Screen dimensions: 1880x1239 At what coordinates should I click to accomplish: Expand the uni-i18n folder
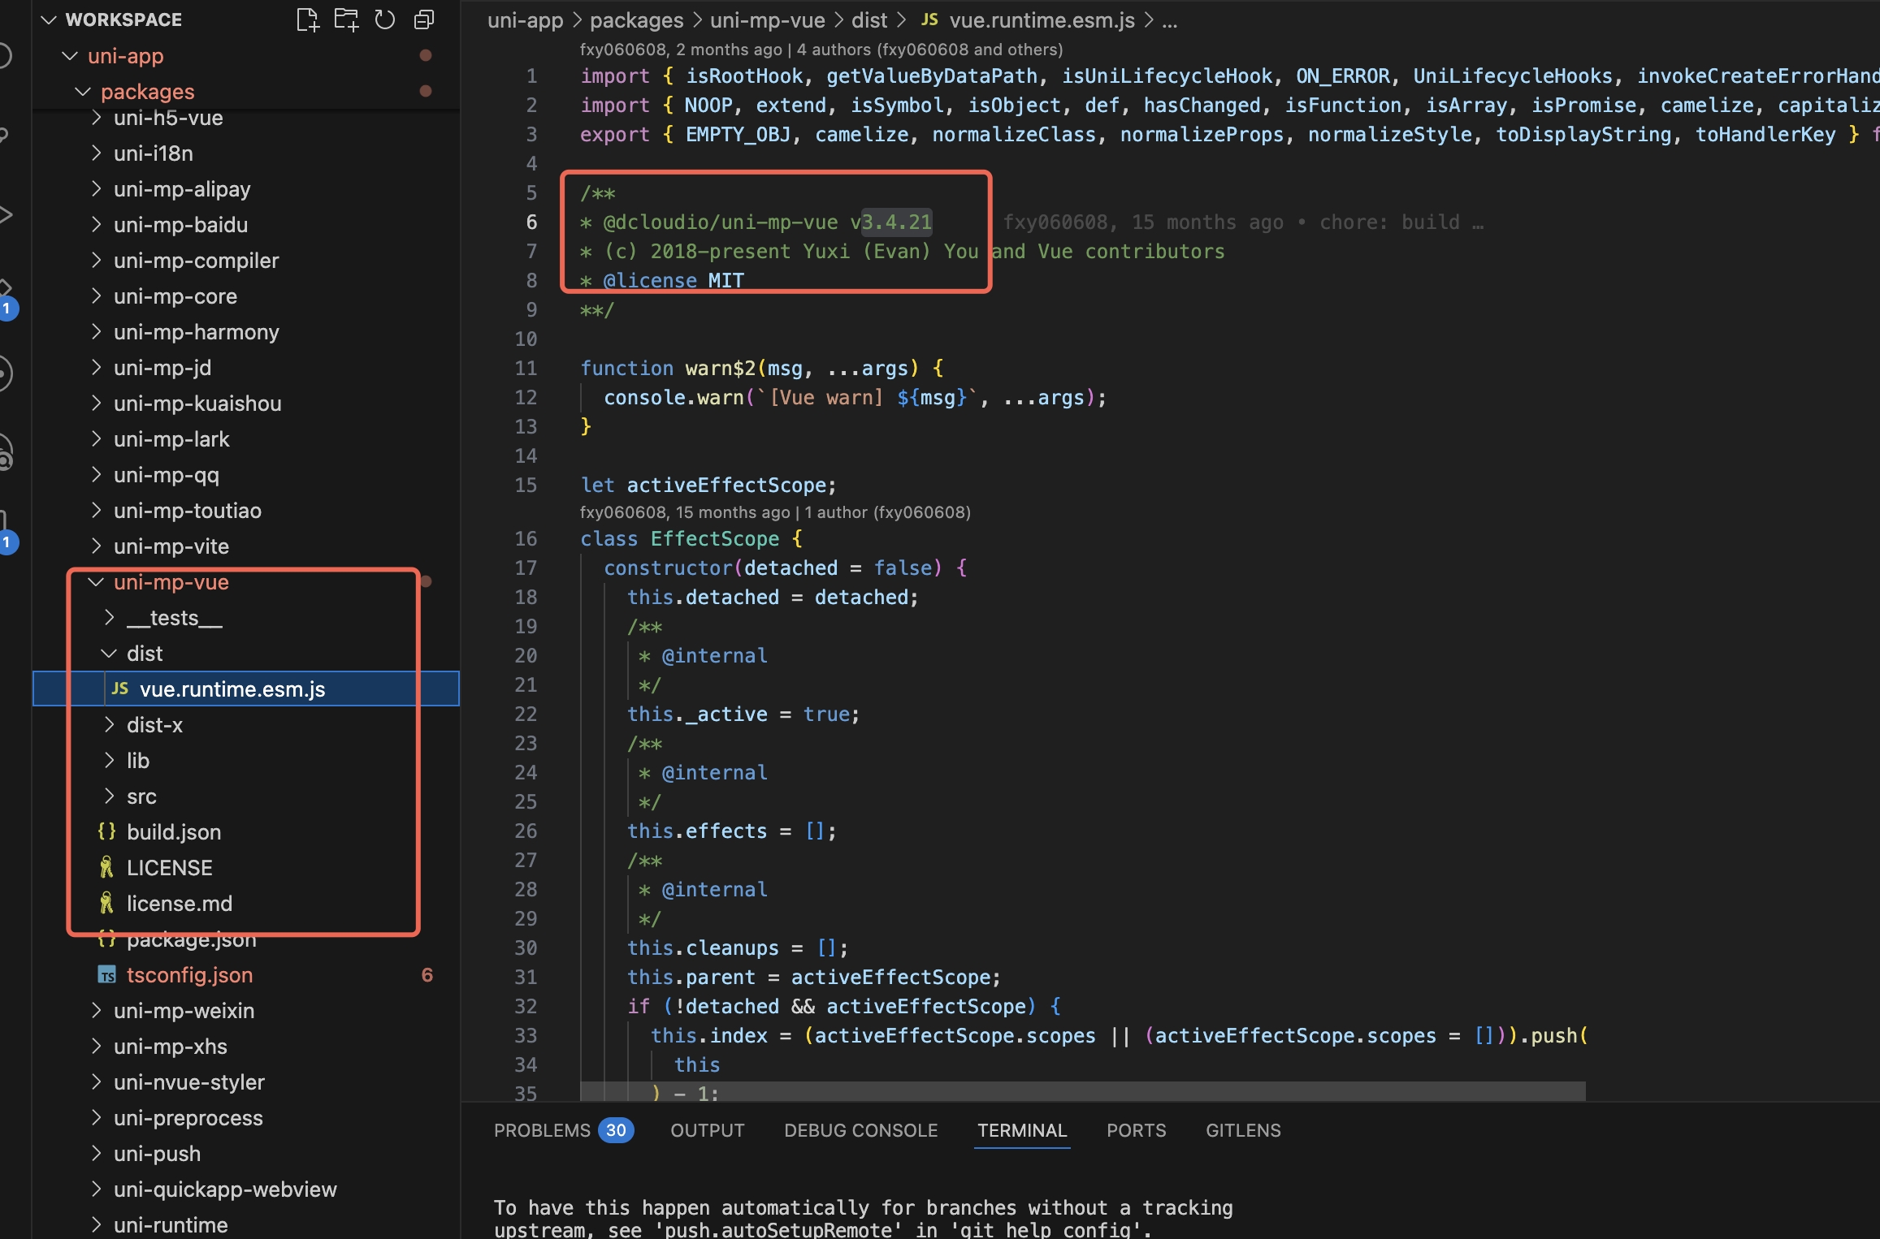(x=96, y=153)
